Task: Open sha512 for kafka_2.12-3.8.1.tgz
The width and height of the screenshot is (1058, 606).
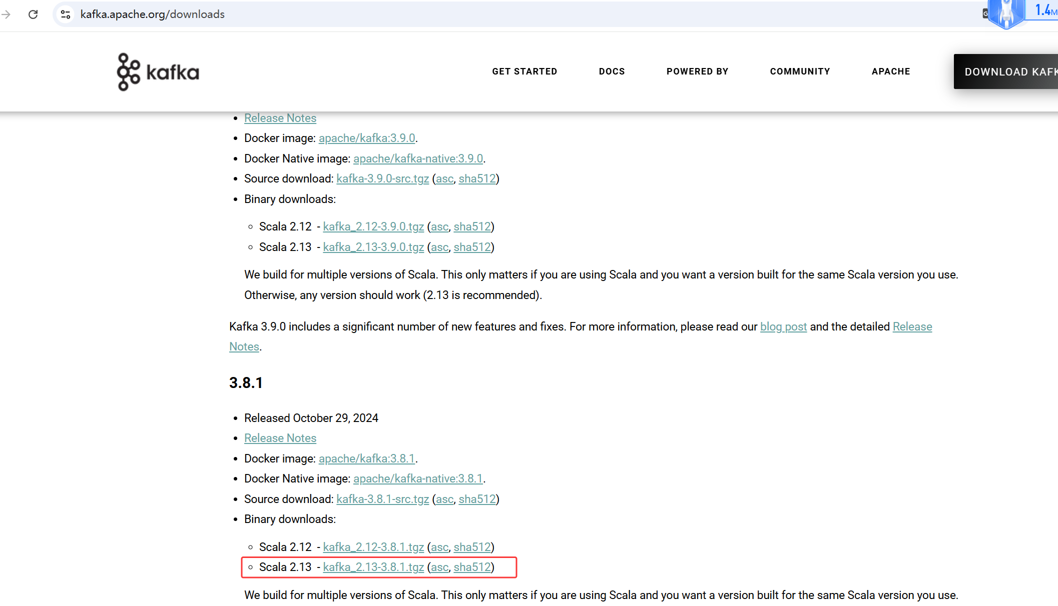Action: coord(472,547)
